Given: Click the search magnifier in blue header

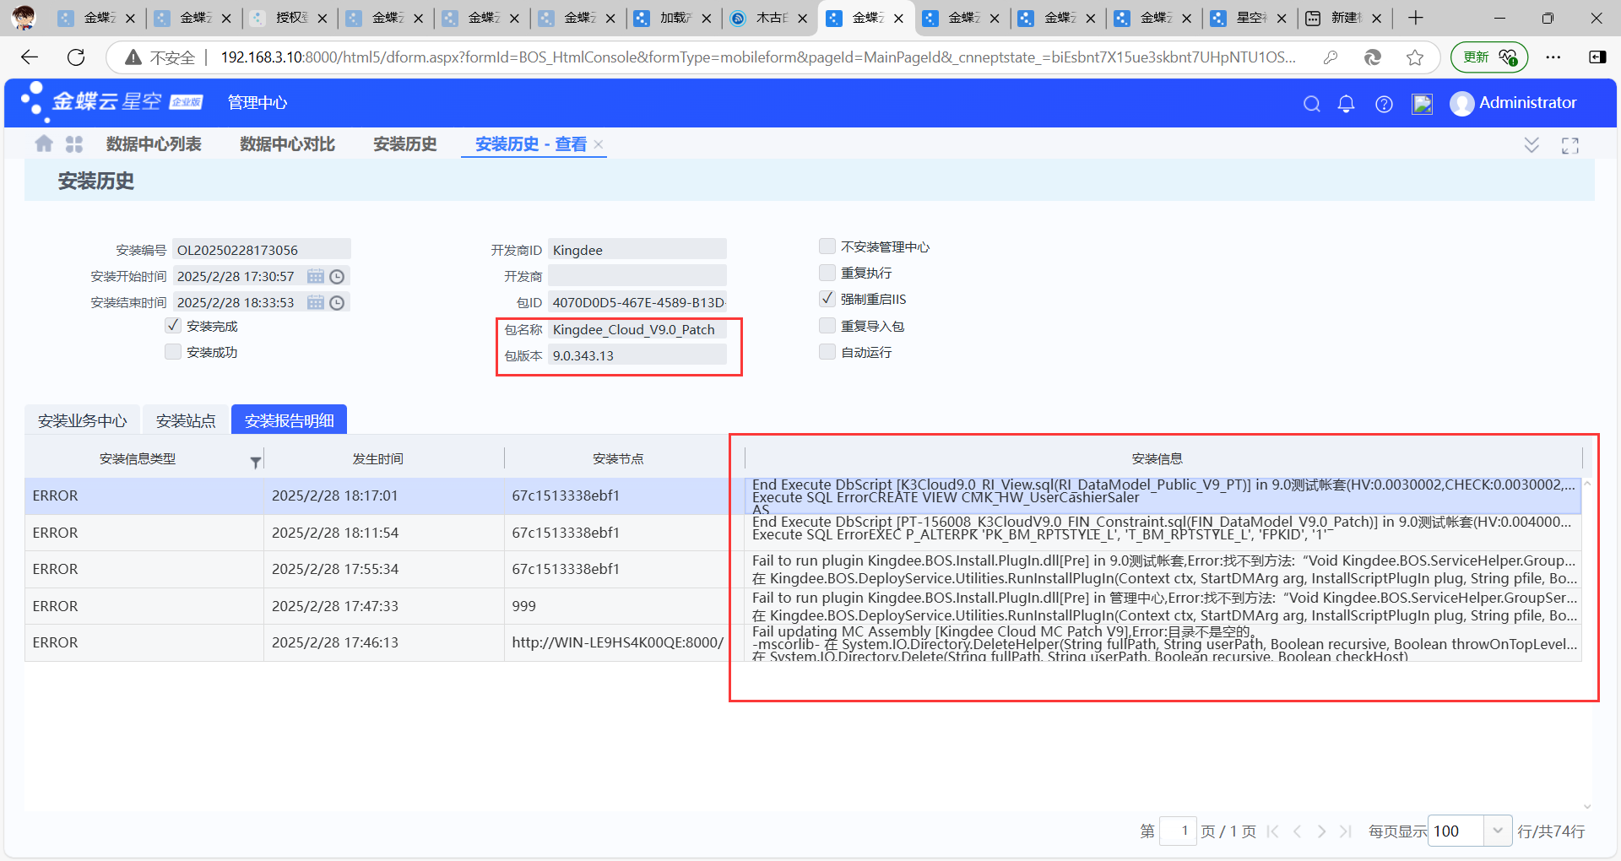Looking at the screenshot, I should pyautogui.click(x=1311, y=103).
